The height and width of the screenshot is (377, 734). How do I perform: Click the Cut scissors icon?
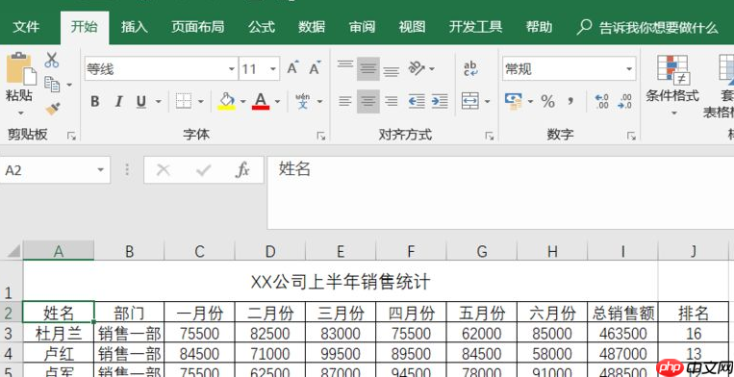52,60
